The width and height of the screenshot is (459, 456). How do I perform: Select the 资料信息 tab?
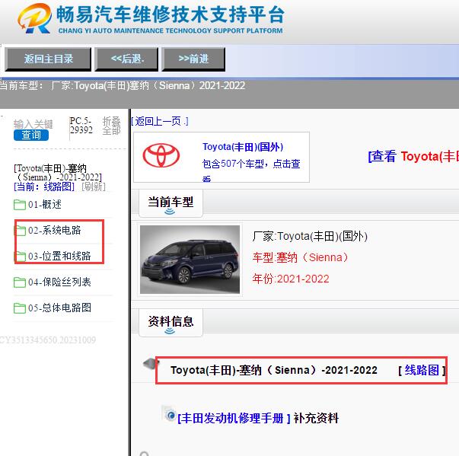pyautogui.click(x=171, y=323)
